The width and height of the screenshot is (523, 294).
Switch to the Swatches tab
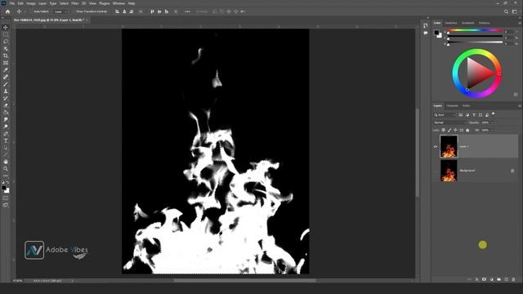pos(451,23)
